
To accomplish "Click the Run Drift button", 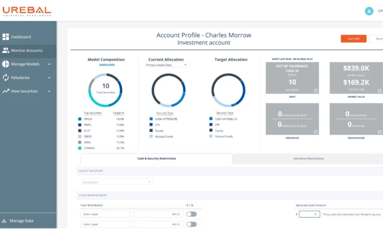I will 353,39.
